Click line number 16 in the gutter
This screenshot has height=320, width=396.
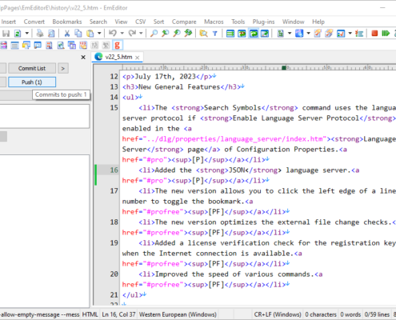point(114,170)
